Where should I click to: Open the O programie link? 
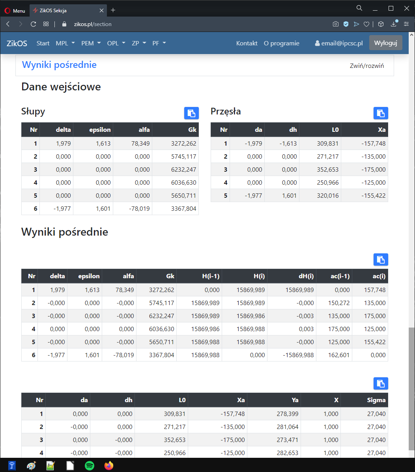click(281, 43)
